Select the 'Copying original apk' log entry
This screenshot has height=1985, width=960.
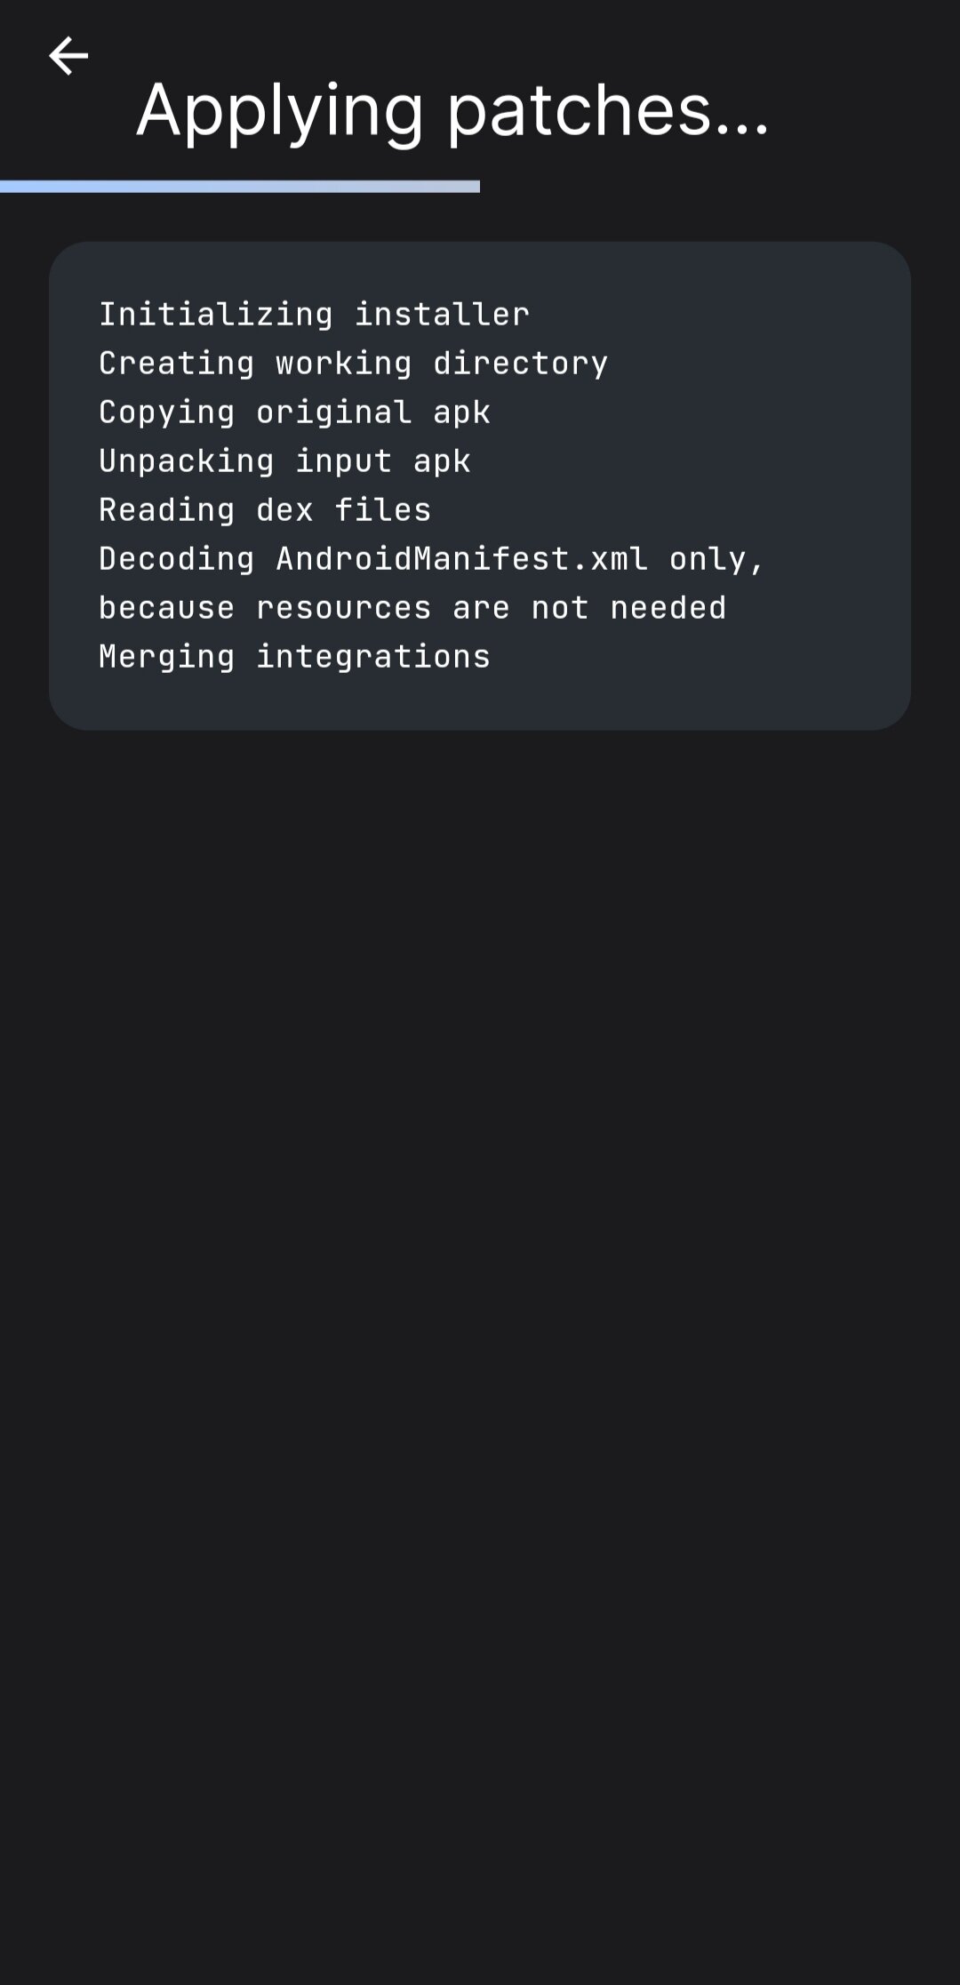point(294,412)
